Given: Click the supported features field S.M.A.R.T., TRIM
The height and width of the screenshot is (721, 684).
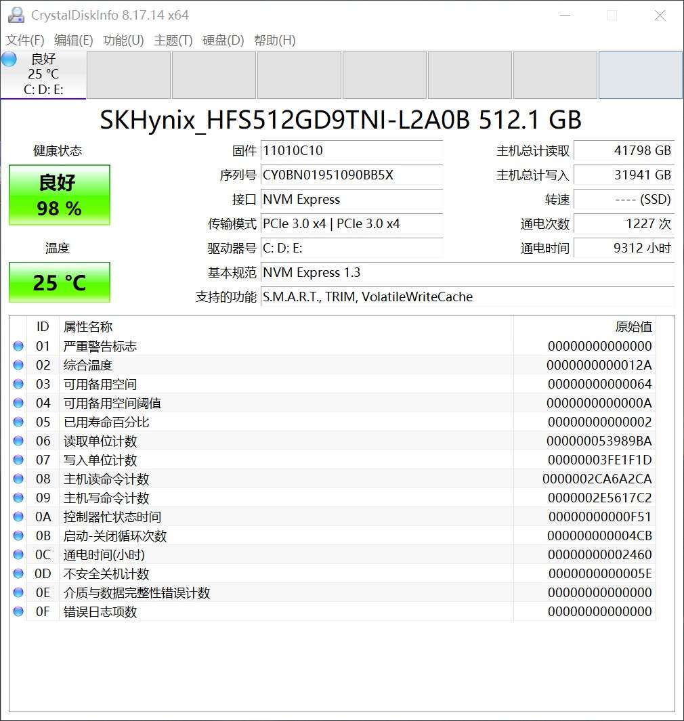Looking at the screenshot, I should coord(467,297).
